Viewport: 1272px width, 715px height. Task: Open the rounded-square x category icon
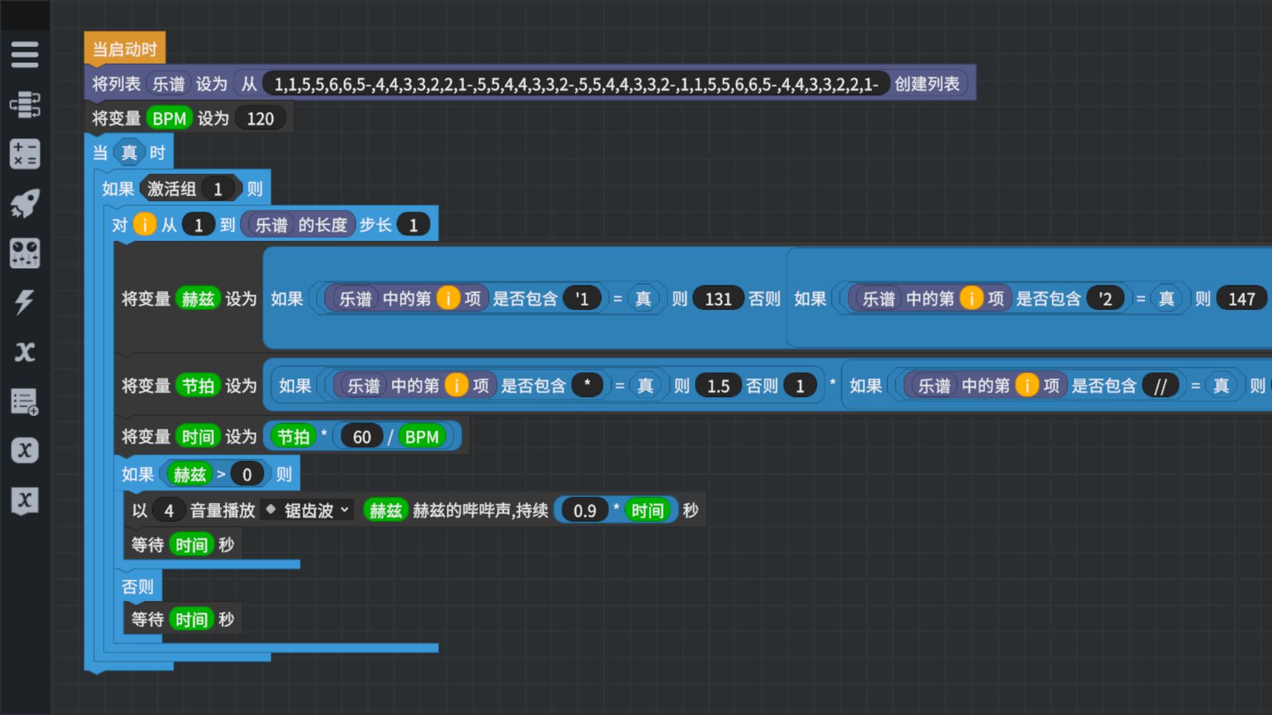[25, 450]
